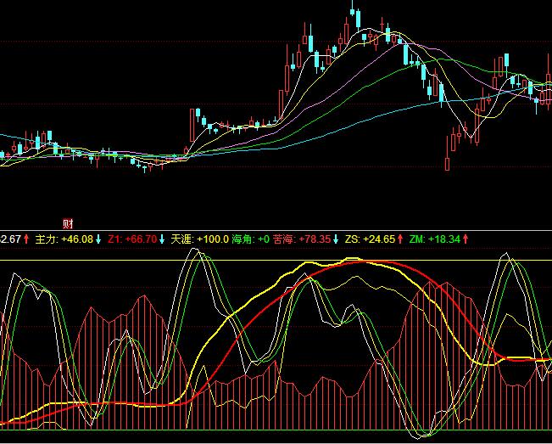Screen dimensions: 552x444
Task: Select the 海角 +0 indicator label
Action: coord(250,240)
